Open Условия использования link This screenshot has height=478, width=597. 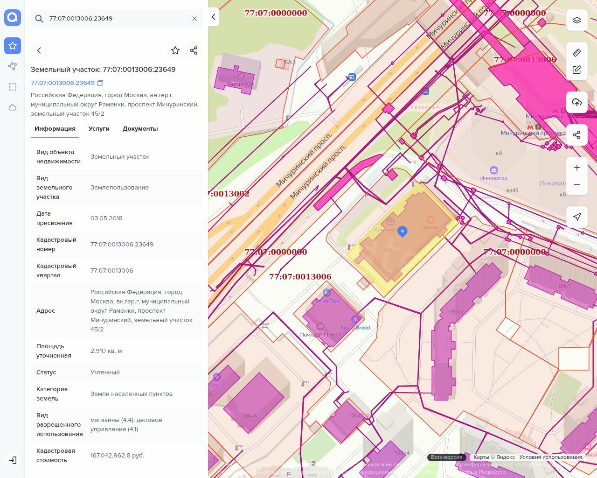550,457
